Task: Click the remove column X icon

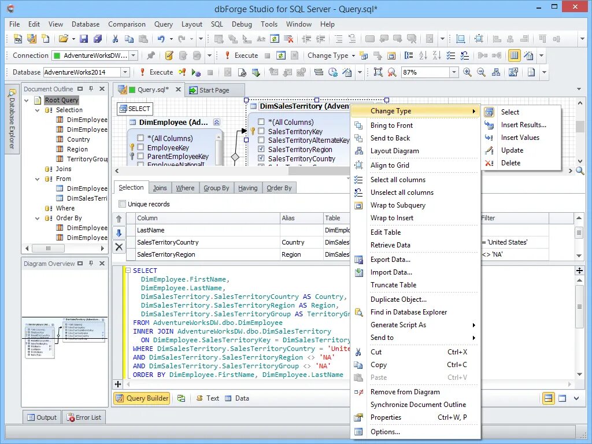Action: pos(119,247)
